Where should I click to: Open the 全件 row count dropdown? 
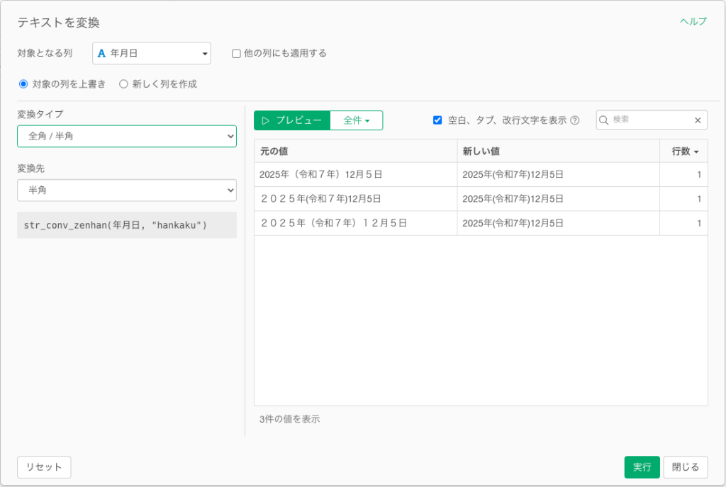357,120
